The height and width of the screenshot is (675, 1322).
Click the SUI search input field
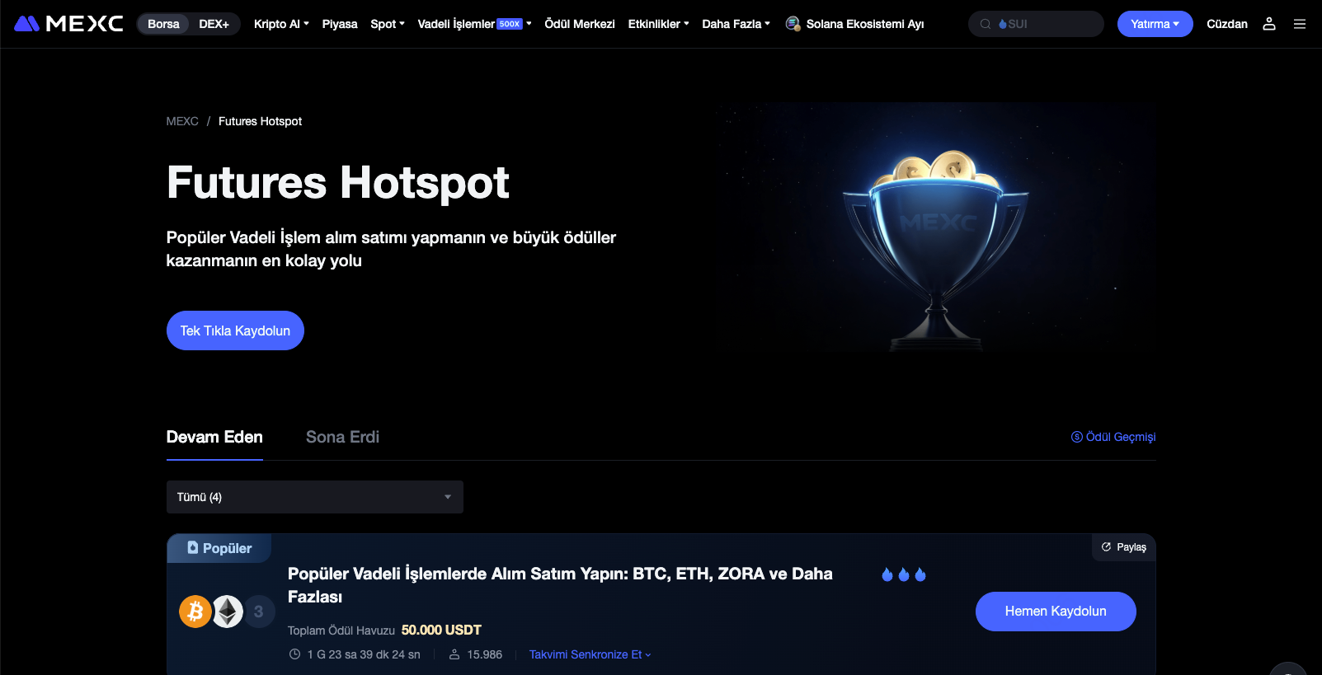[x=1036, y=24]
